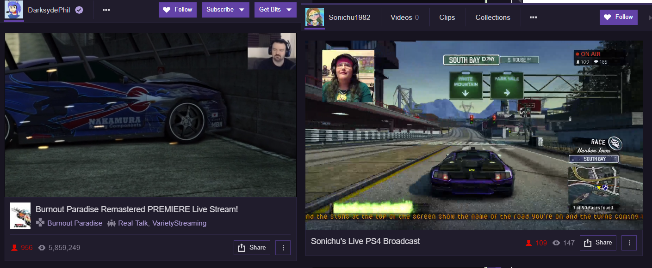Click the Sonichu's Live PS4 Broadcast title
Screen dimensions: 652x268
pyautogui.click(x=365, y=241)
